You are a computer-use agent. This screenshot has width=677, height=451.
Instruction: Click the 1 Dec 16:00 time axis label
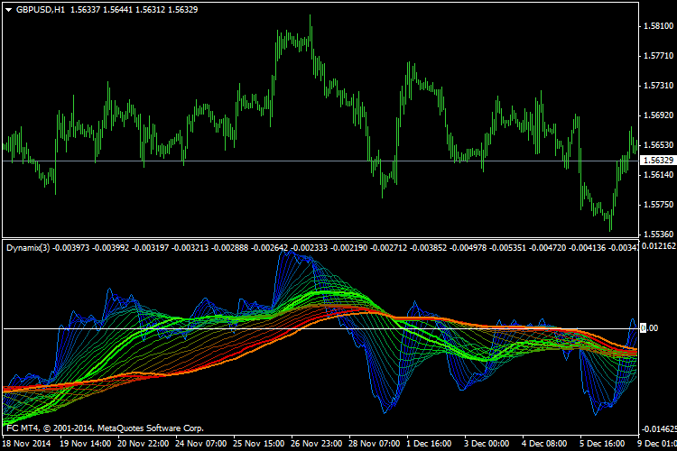(x=429, y=444)
